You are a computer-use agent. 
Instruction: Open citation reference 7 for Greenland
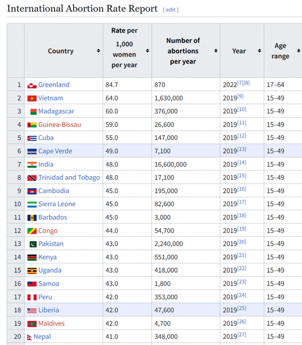point(240,83)
